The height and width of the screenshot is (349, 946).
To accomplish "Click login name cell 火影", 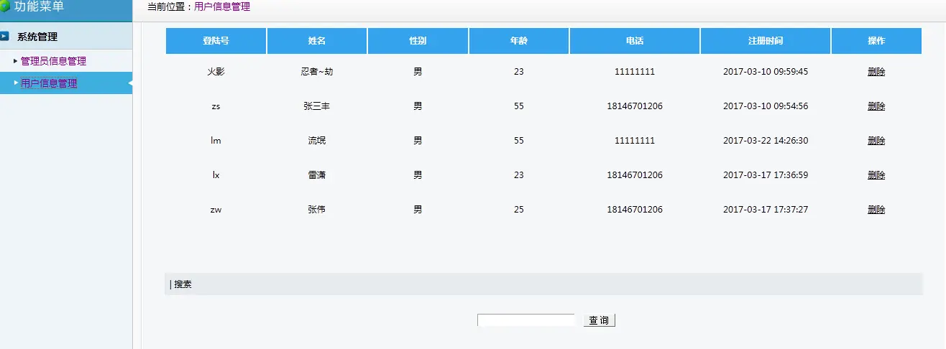I will [216, 72].
